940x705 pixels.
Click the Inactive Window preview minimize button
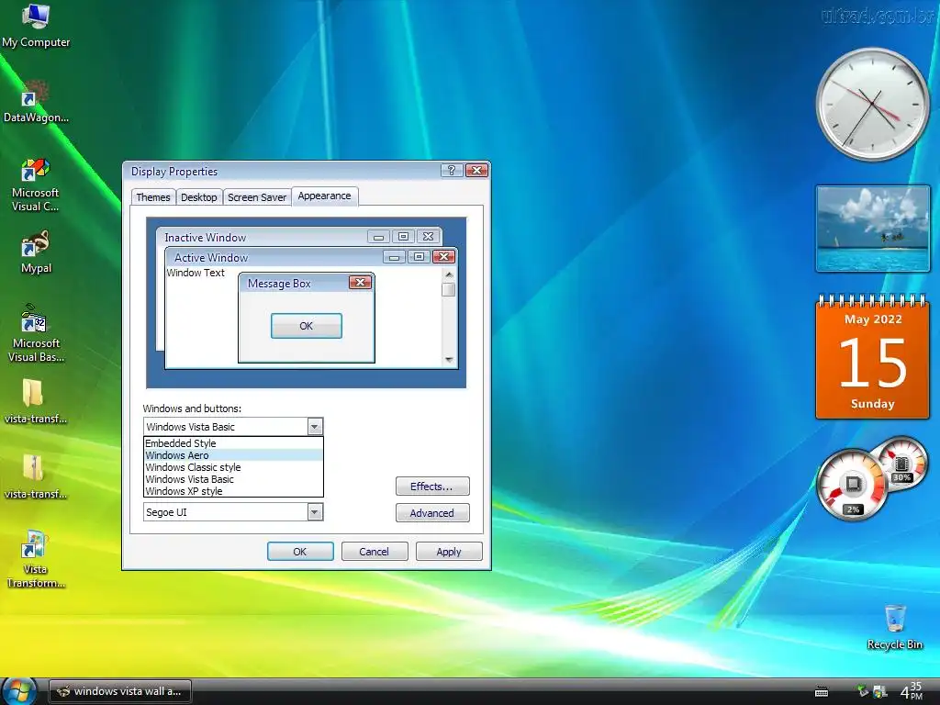[378, 237]
